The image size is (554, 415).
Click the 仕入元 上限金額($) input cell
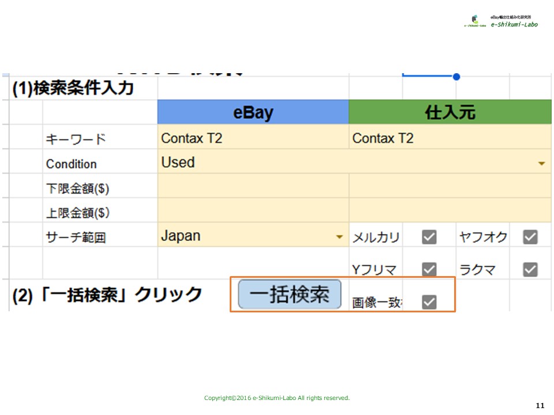click(450, 210)
